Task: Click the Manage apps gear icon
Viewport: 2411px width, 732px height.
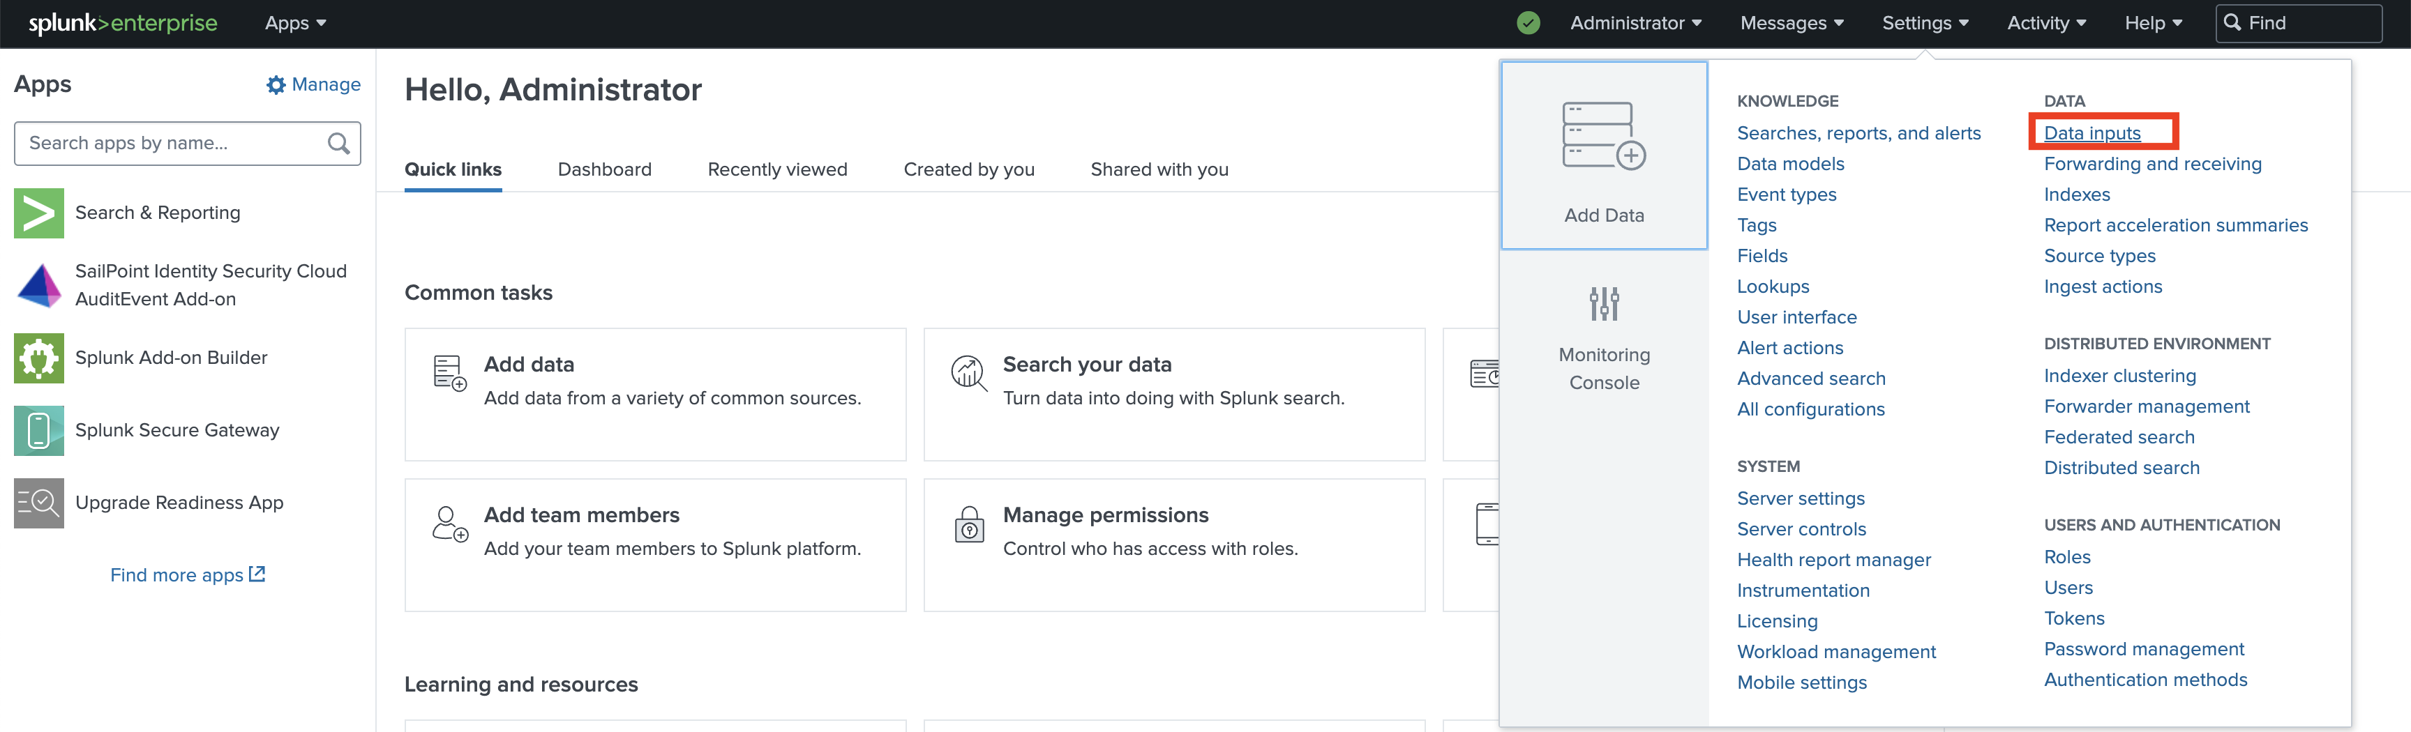Action: [276, 84]
